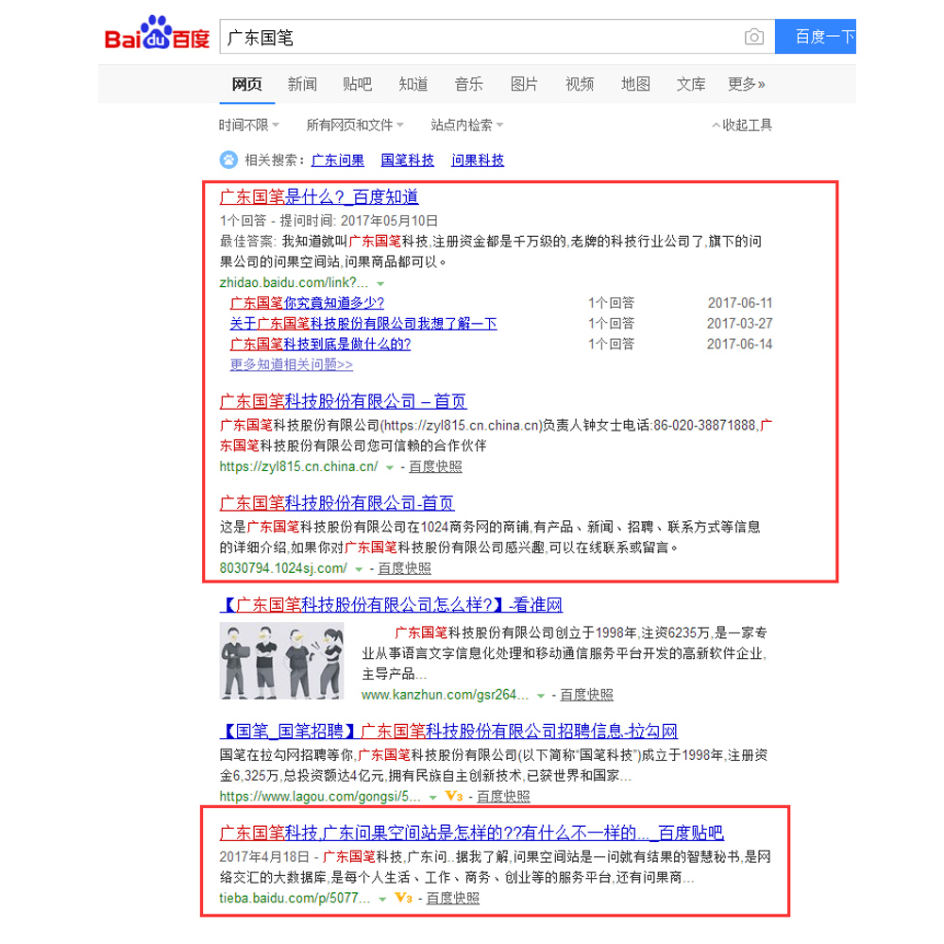
Task: Click V3 badge on lagou.com result
Action: (x=454, y=797)
